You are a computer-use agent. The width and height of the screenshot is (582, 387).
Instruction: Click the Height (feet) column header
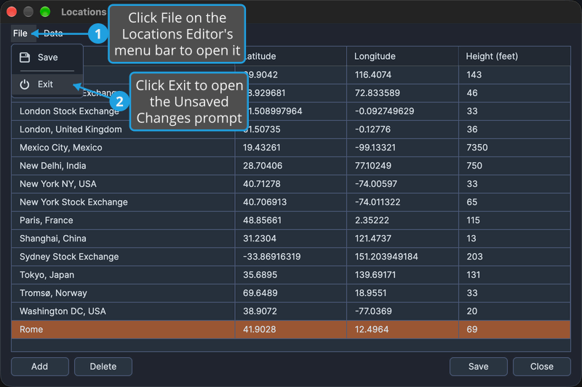[514, 57]
